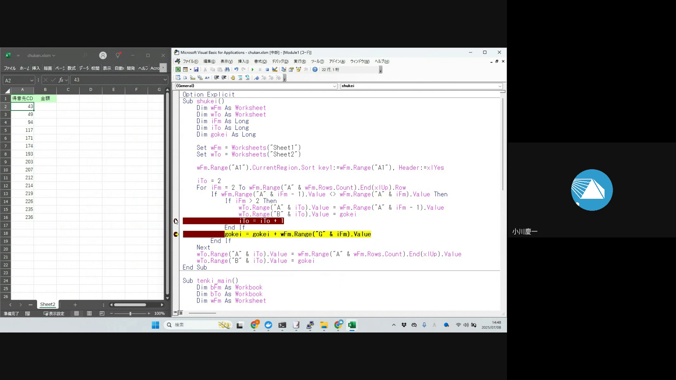Image resolution: width=676 pixels, height=380 pixels.
Task: Click the Run Sub (play) icon in VBA toolbar
Action: [252, 70]
